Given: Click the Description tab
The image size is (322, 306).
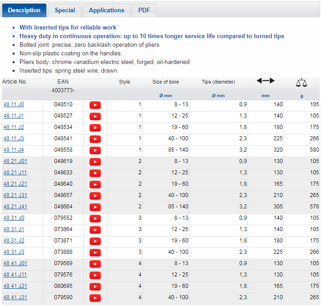Looking at the screenshot, I should 24,10.
